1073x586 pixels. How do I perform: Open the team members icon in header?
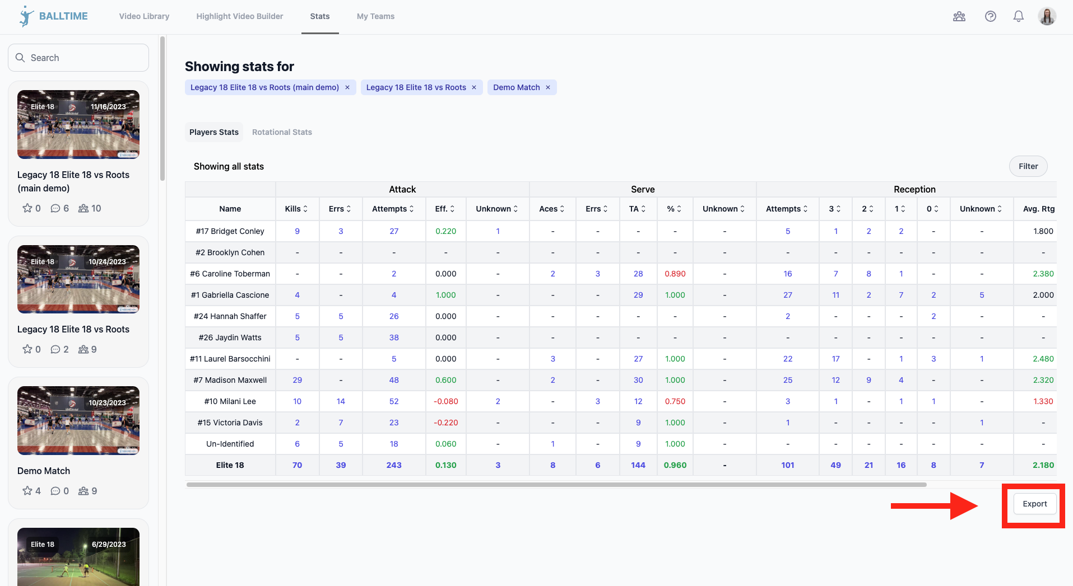(959, 16)
